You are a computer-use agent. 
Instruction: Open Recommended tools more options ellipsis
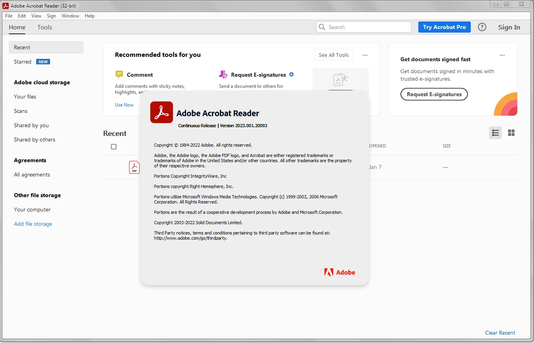pos(365,55)
